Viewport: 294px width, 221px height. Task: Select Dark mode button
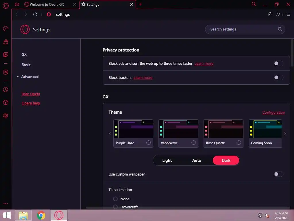(226, 160)
